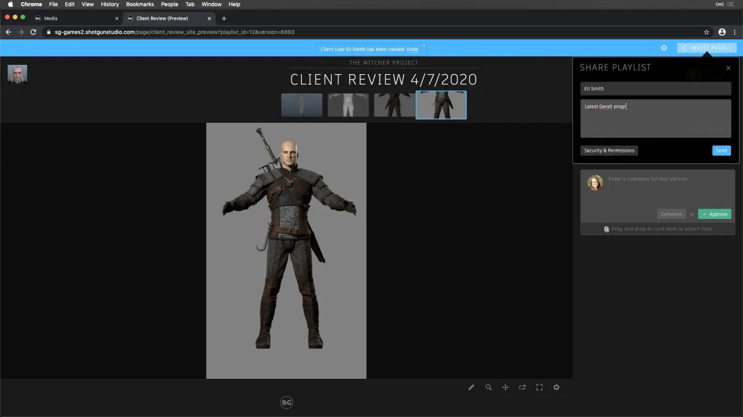The height and width of the screenshot is (417, 743).
Task: Click the Shotgun SG logo at bottom
Action: pyautogui.click(x=286, y=403)
